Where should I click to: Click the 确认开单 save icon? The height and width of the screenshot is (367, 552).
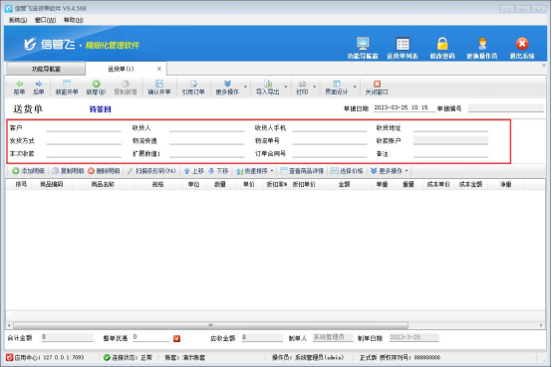(159, 84)
